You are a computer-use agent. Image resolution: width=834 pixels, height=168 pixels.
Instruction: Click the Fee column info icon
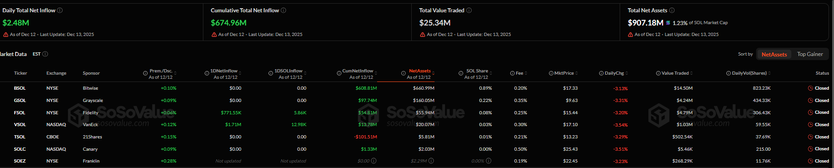pos(513,73)
